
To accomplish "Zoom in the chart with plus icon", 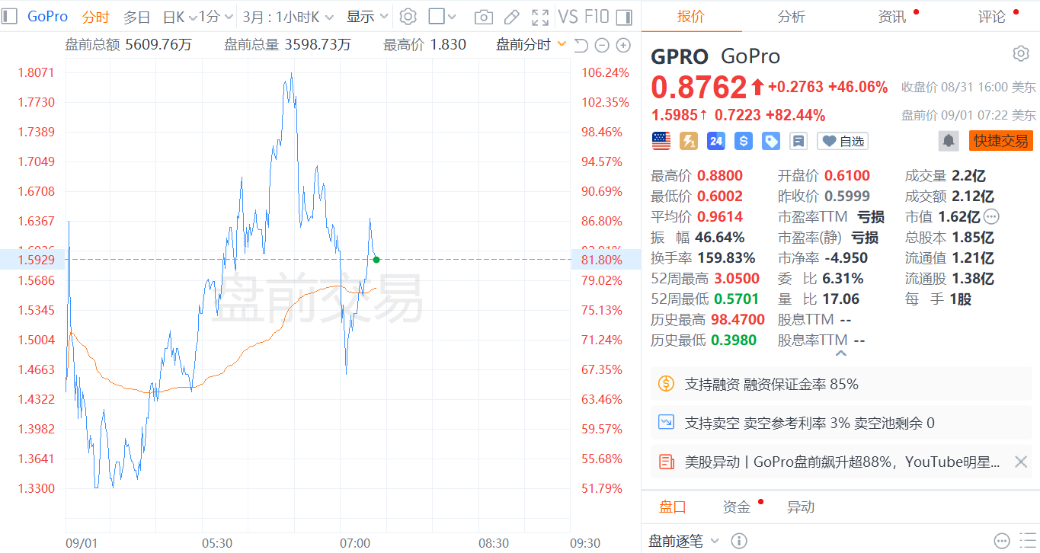I will tap(623, 45).
